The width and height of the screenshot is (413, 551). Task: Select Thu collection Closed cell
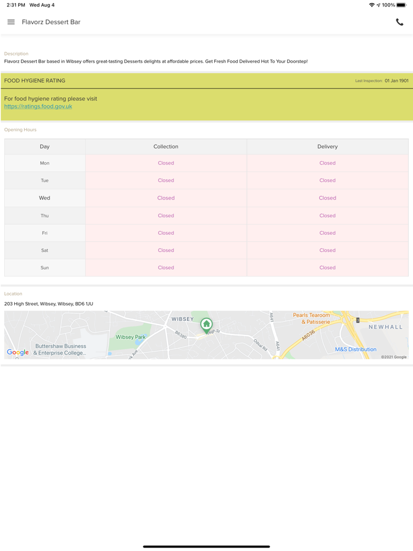tap(166, 215)
